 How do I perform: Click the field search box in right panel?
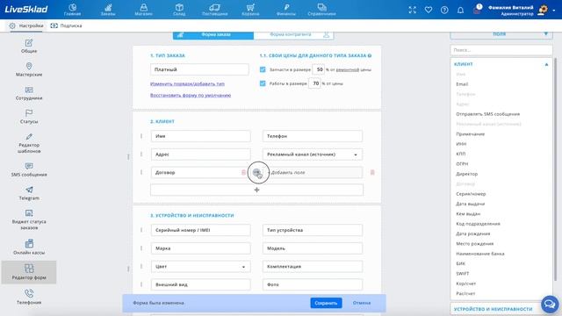point(501,50)
